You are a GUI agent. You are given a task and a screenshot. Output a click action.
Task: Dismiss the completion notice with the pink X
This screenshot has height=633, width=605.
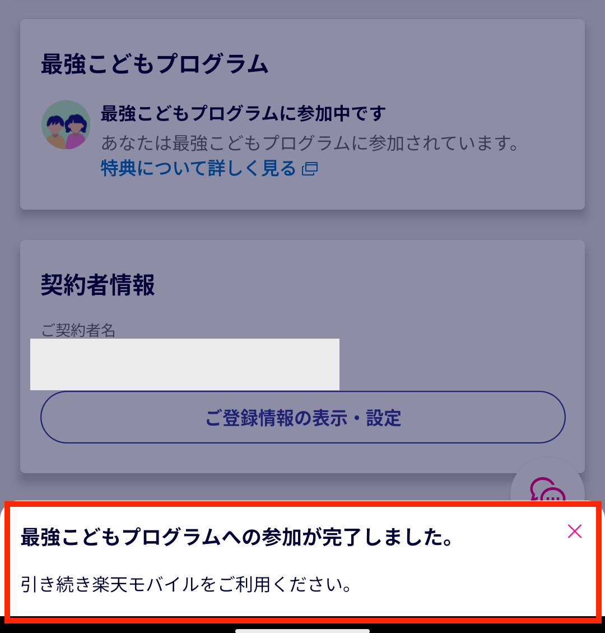pyautogui.click(x=574, y=532)
